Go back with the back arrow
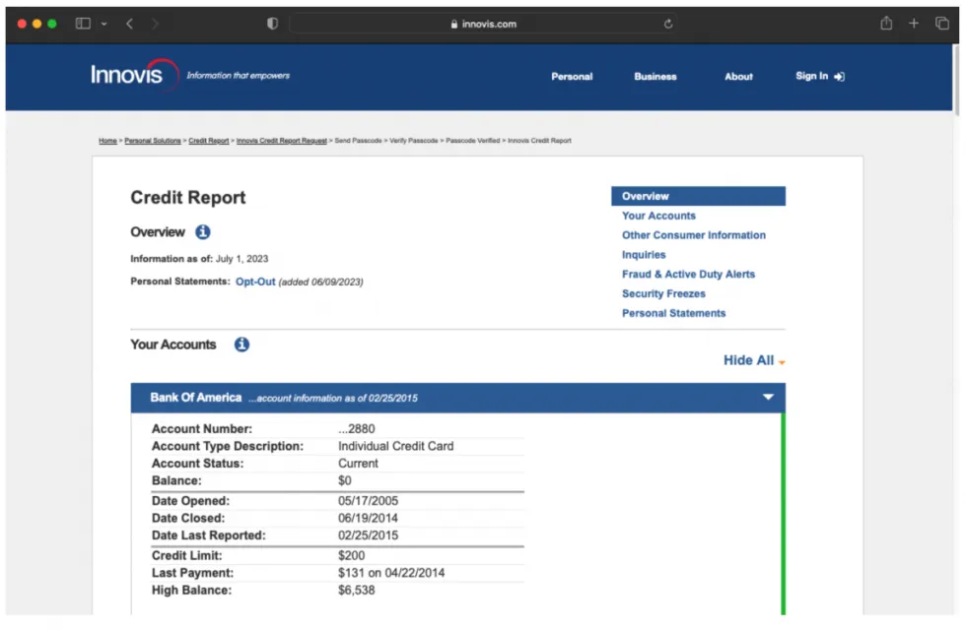This screenshot has height=630, width=966. 129,24
